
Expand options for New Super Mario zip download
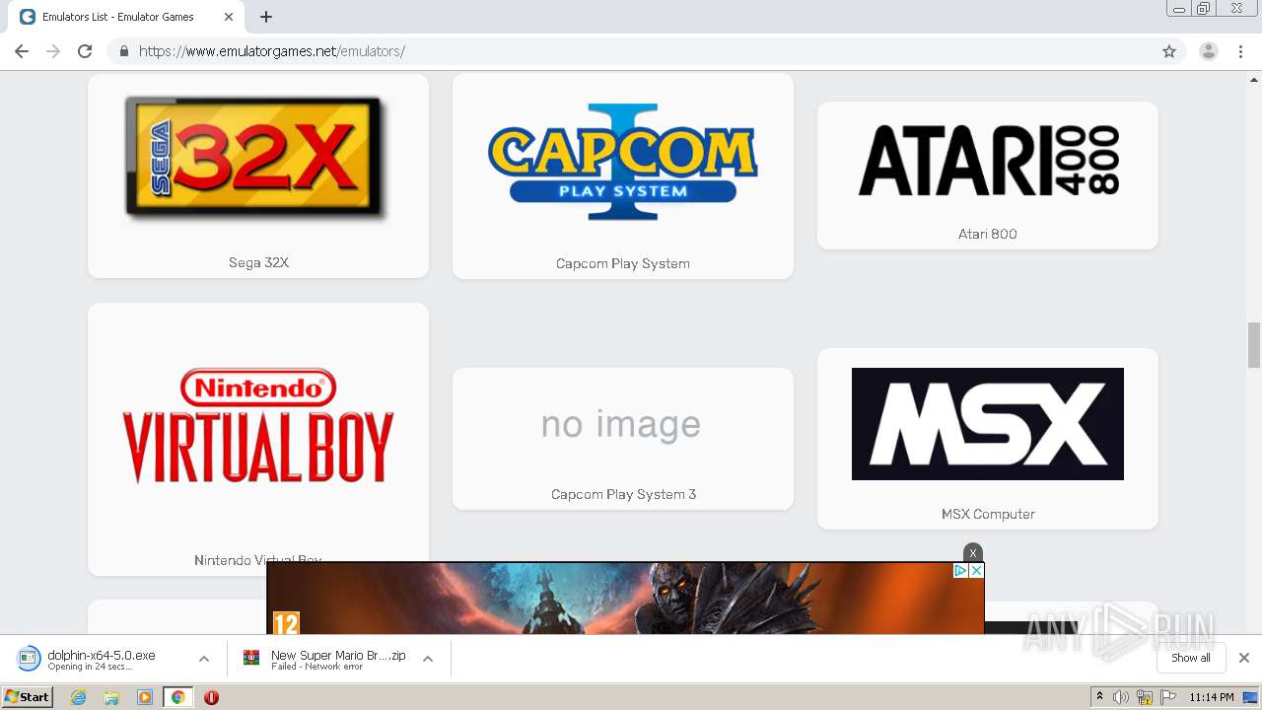coord(428,659)
